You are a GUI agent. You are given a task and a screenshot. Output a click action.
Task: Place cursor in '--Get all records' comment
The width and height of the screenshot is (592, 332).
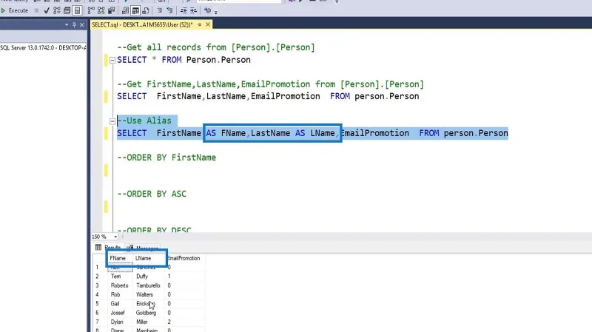[216, 47]
